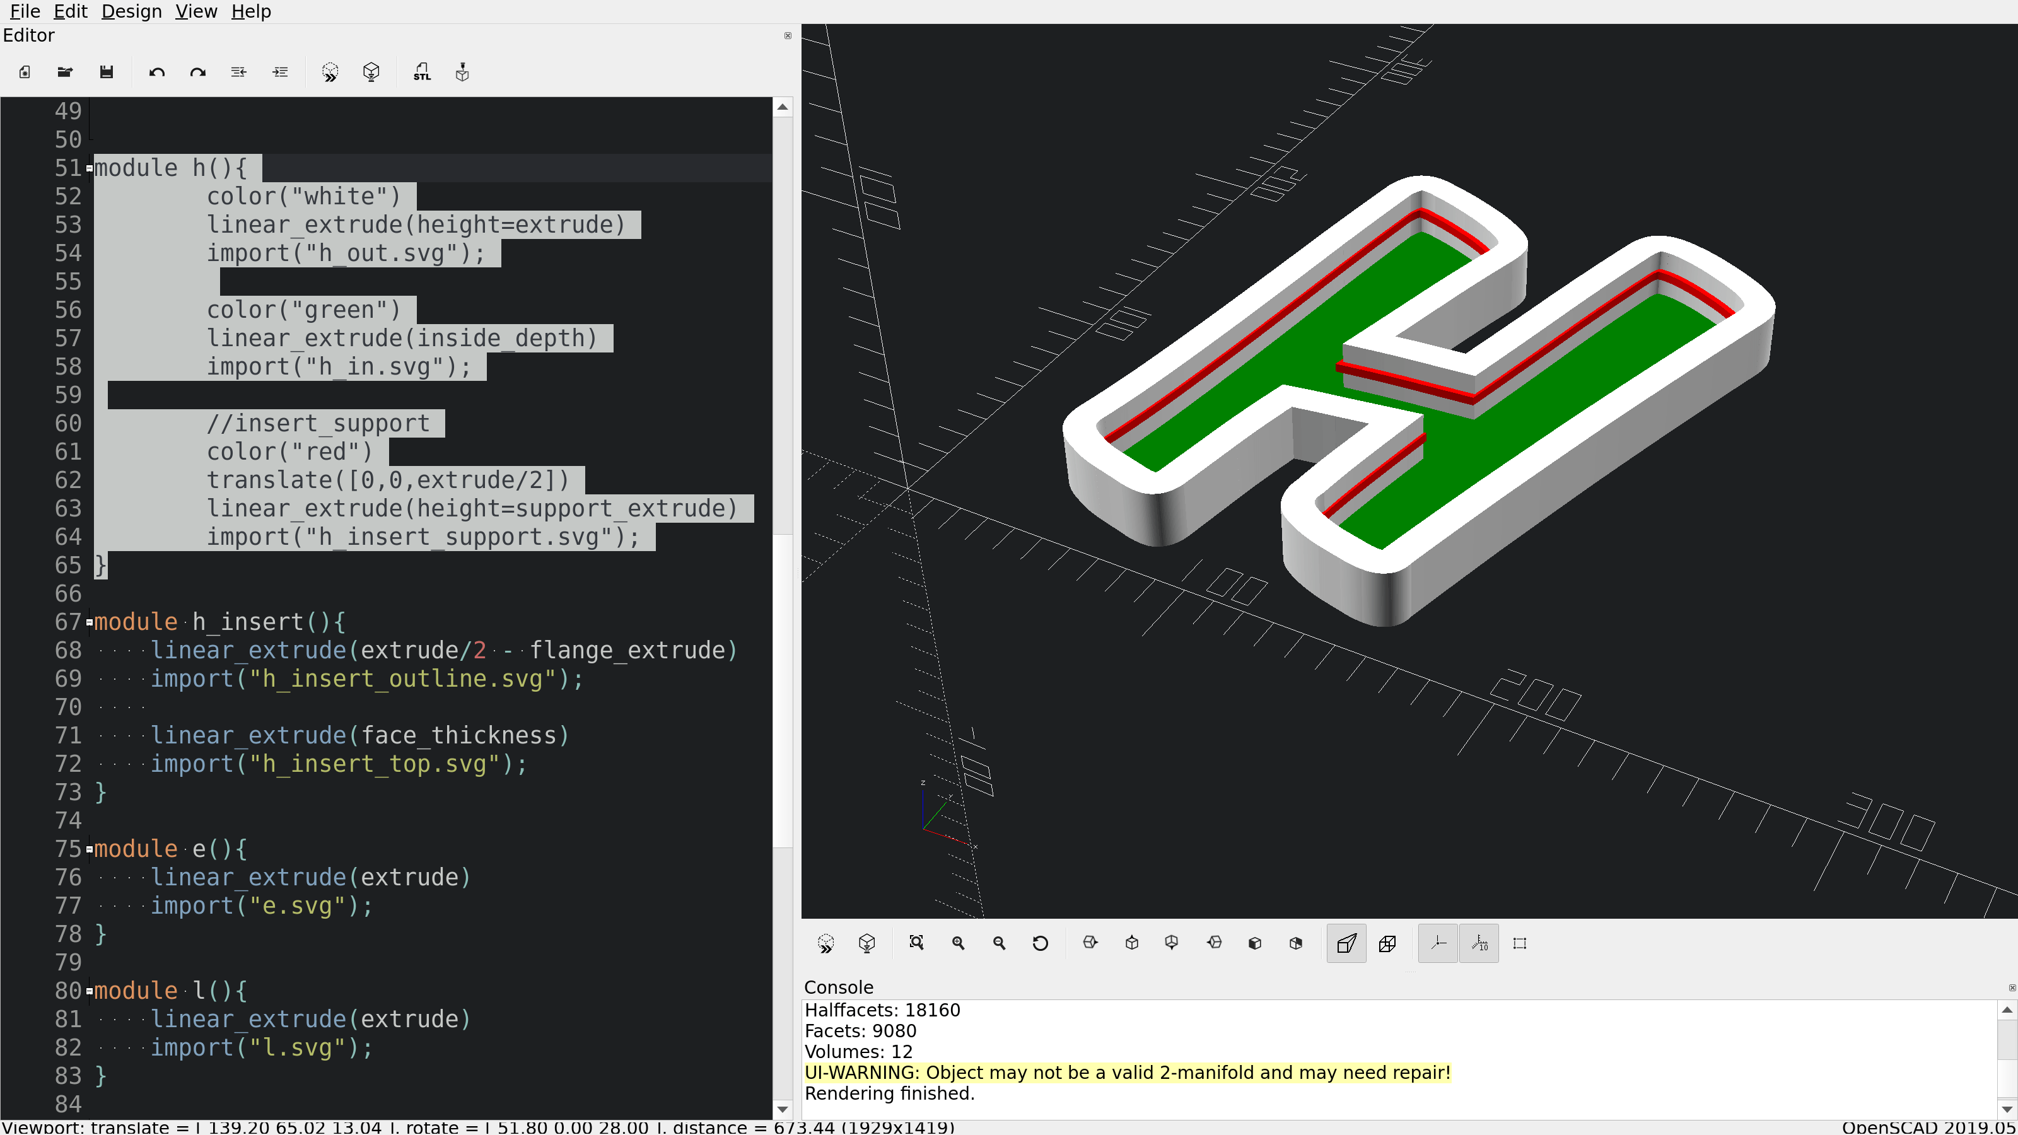Click the Export as STL icon

pos(423,72)
